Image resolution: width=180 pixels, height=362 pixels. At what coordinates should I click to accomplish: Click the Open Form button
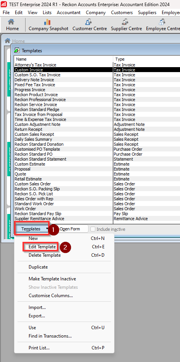(x=70, y=229)
